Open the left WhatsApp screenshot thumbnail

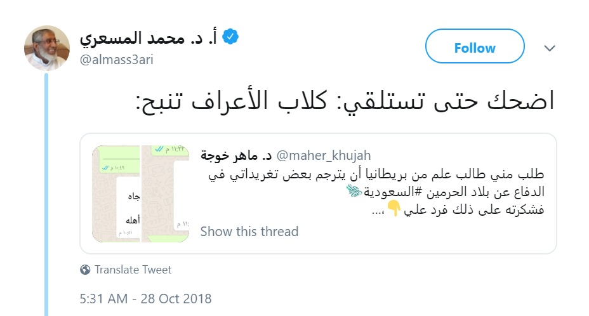pos(116,194)
